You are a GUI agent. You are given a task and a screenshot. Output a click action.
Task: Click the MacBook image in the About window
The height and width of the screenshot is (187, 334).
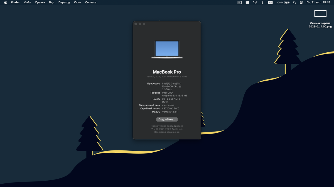[167, 50]
